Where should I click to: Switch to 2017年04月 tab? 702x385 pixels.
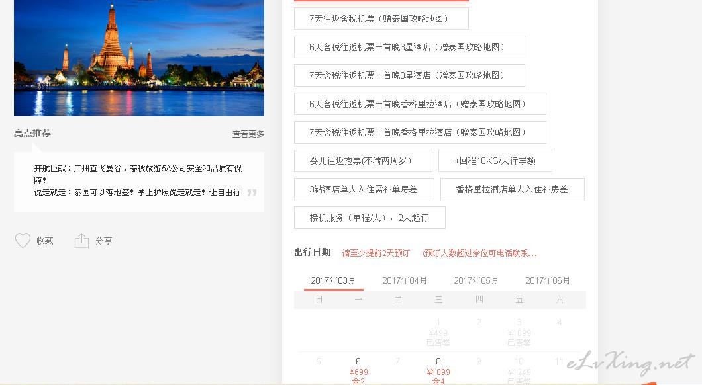[x=405, y=281]
